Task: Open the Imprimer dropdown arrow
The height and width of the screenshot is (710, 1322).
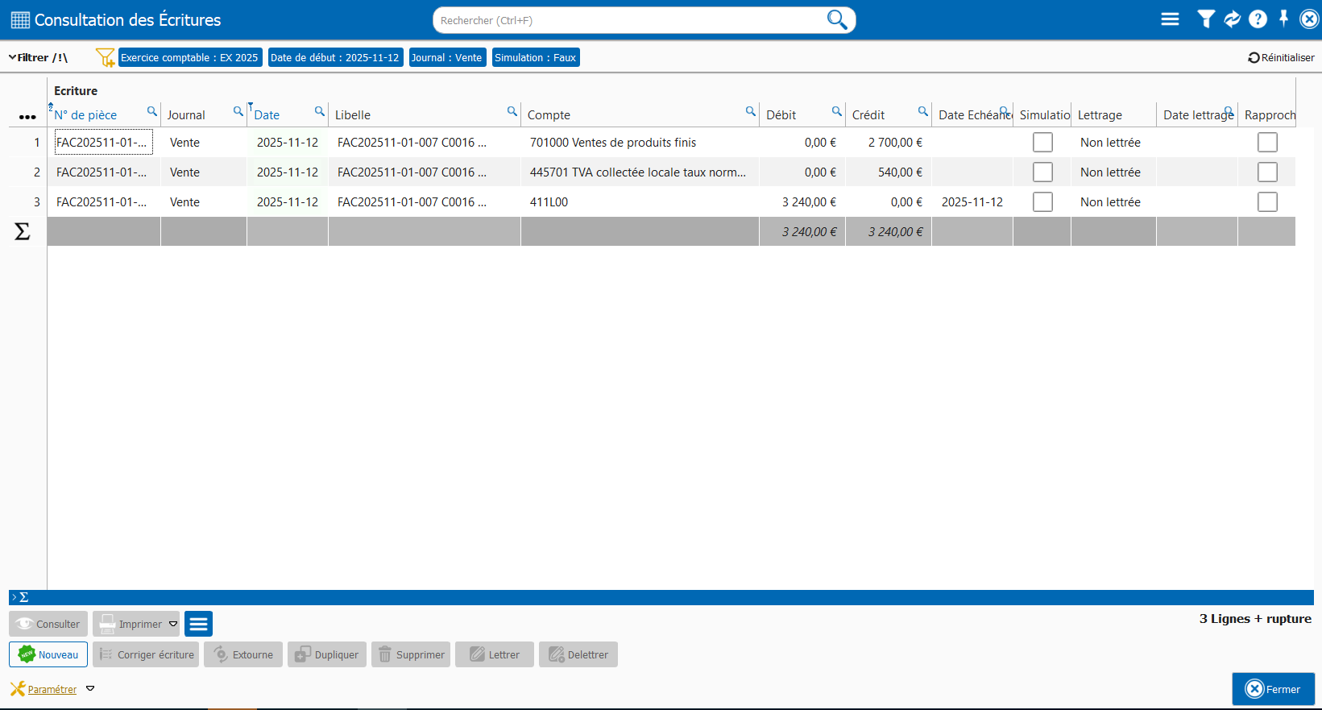Action: (x=173, y=624)
